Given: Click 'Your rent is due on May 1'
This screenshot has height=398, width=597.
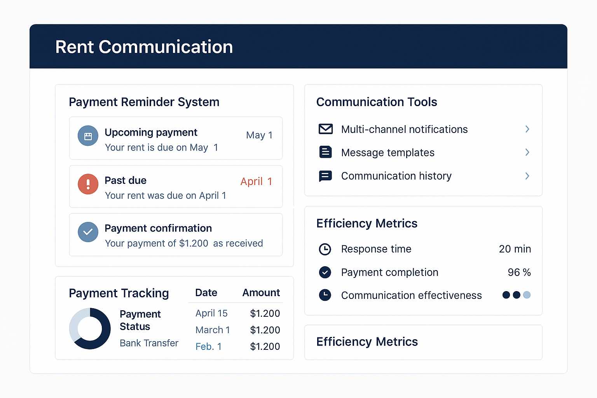Looking at the screenshot, I should point(162,148).
